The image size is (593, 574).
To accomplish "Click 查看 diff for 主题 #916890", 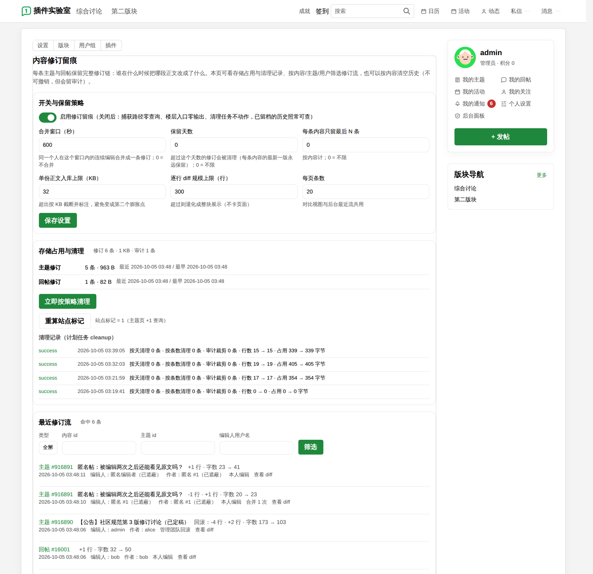I will point(204,530).
